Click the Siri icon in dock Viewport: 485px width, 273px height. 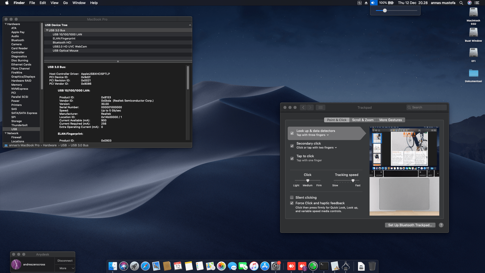tap(124, 266)
